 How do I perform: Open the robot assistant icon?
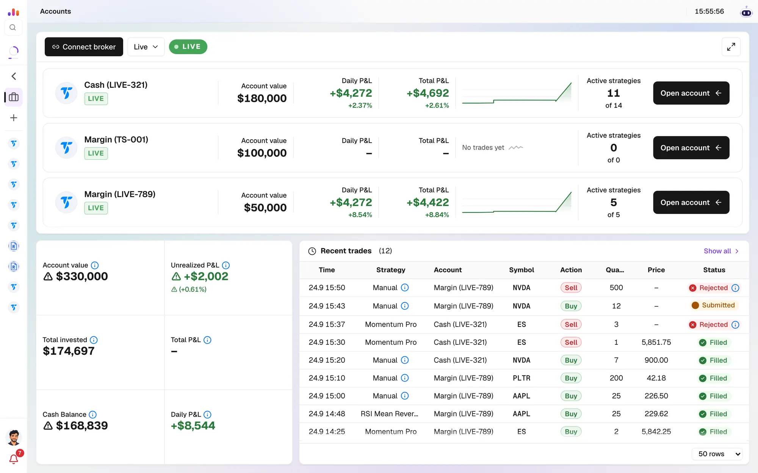click(746, 12)
